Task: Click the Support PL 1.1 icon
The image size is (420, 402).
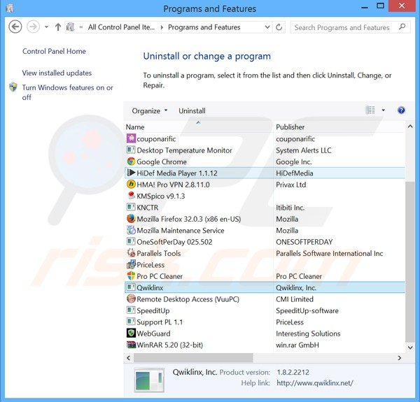Action: [x=131, y=322]
